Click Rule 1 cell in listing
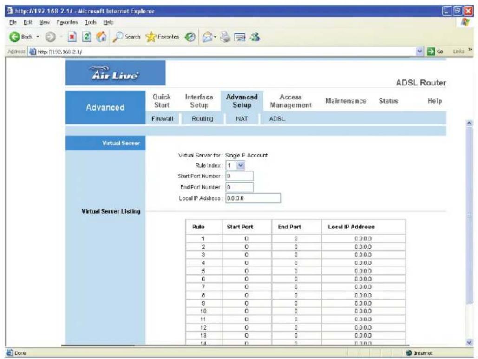This screenshot has width=478, height=359. (x=203, y=239)
